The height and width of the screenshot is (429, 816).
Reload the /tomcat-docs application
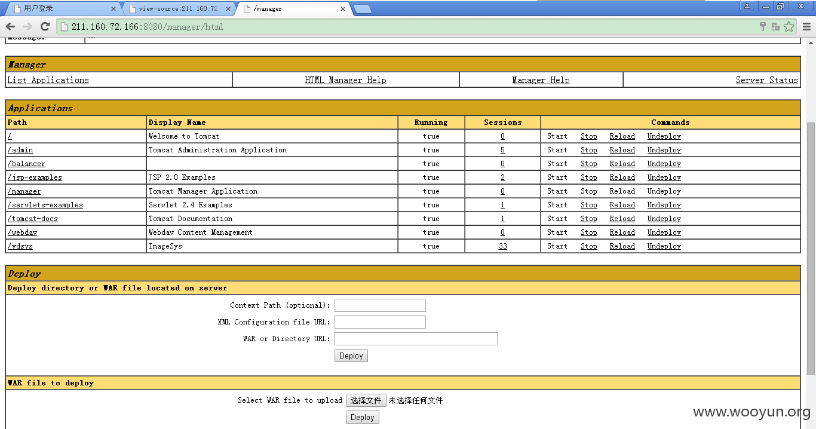[x=622, y=219]
